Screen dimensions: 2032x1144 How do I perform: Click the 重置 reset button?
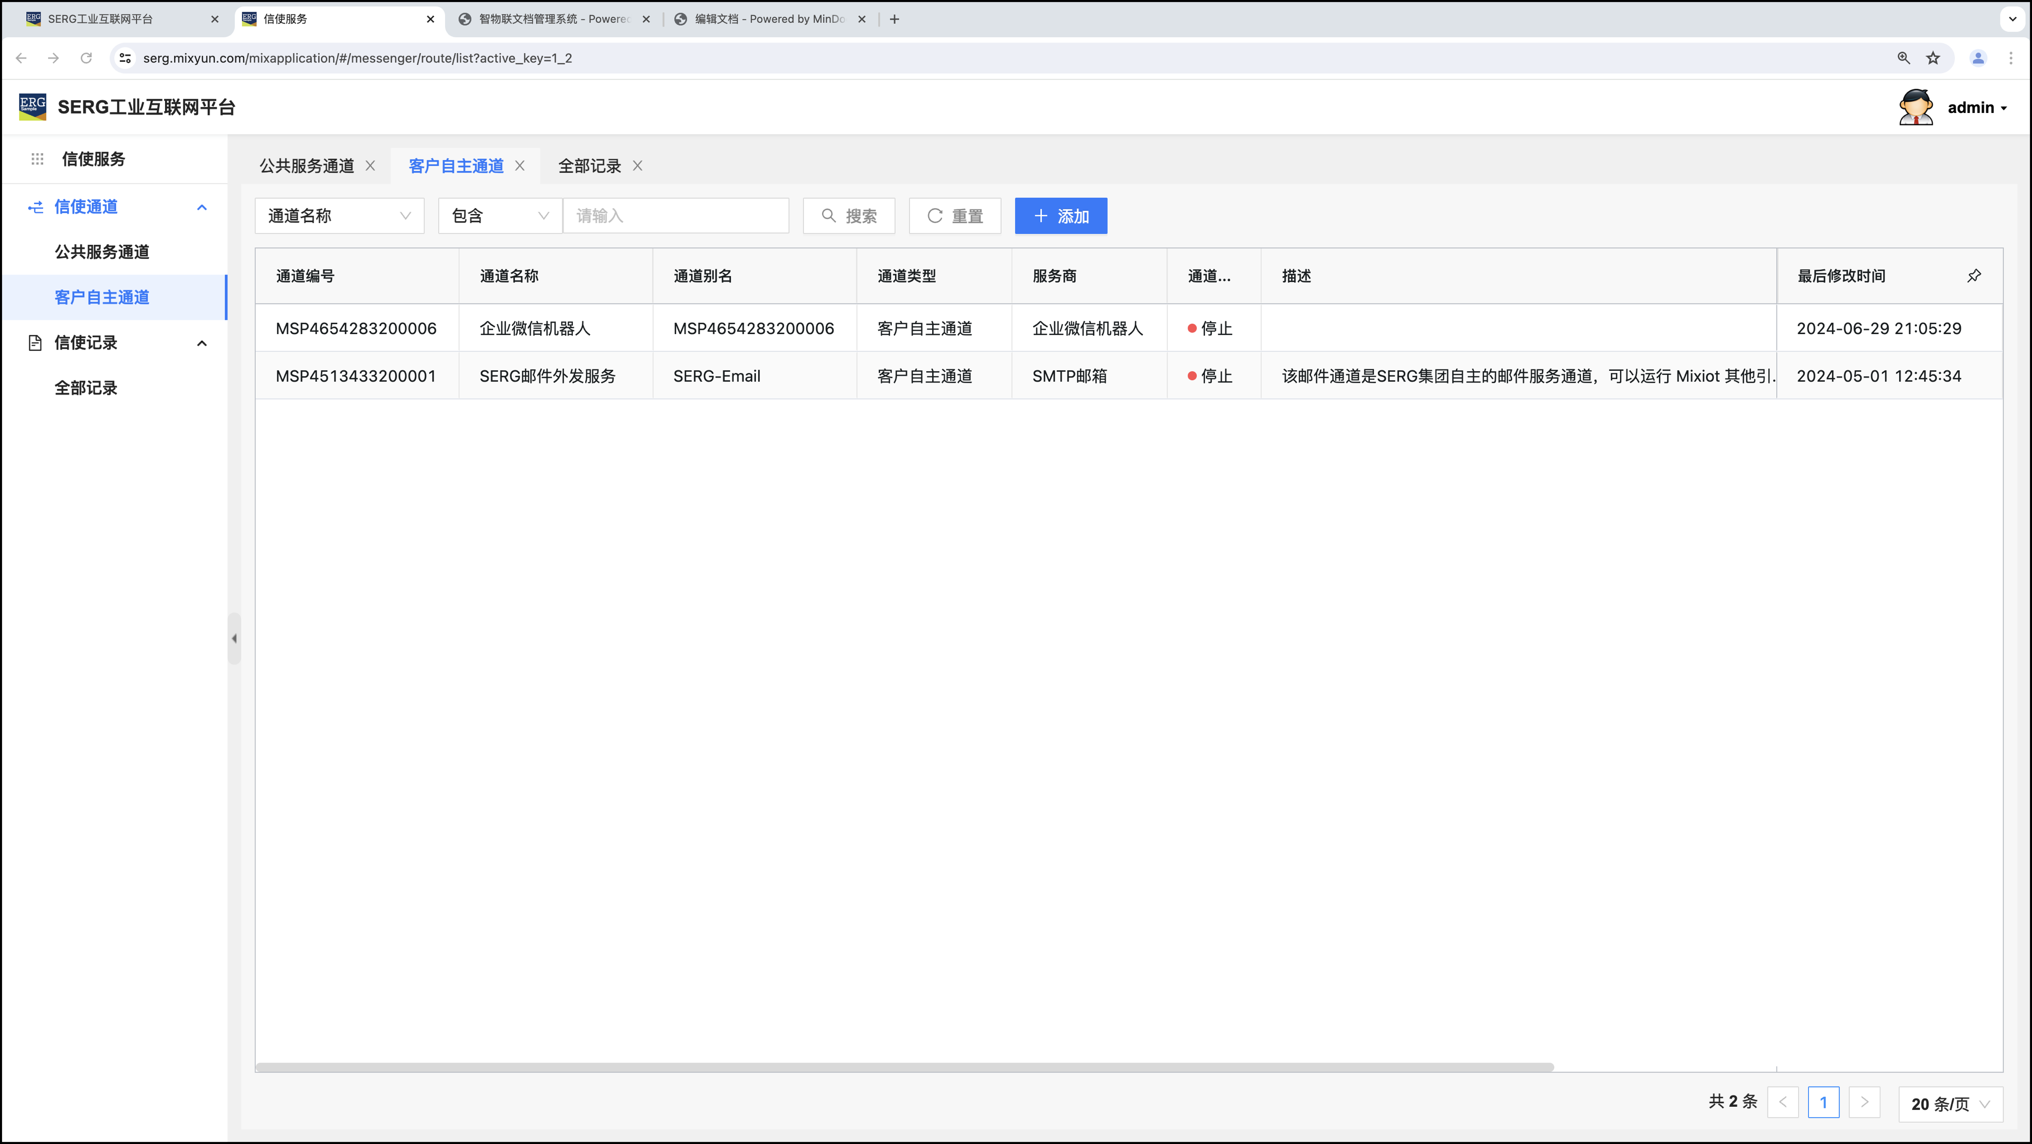[955, 216]
